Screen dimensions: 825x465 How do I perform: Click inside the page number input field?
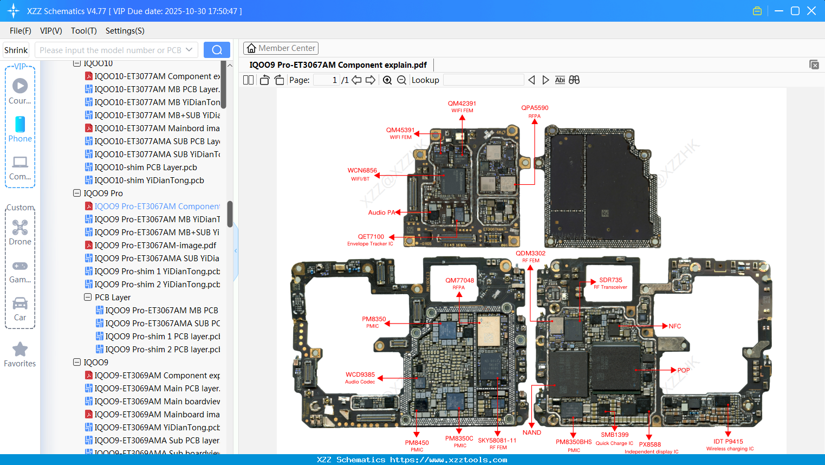tap(326, 80)
